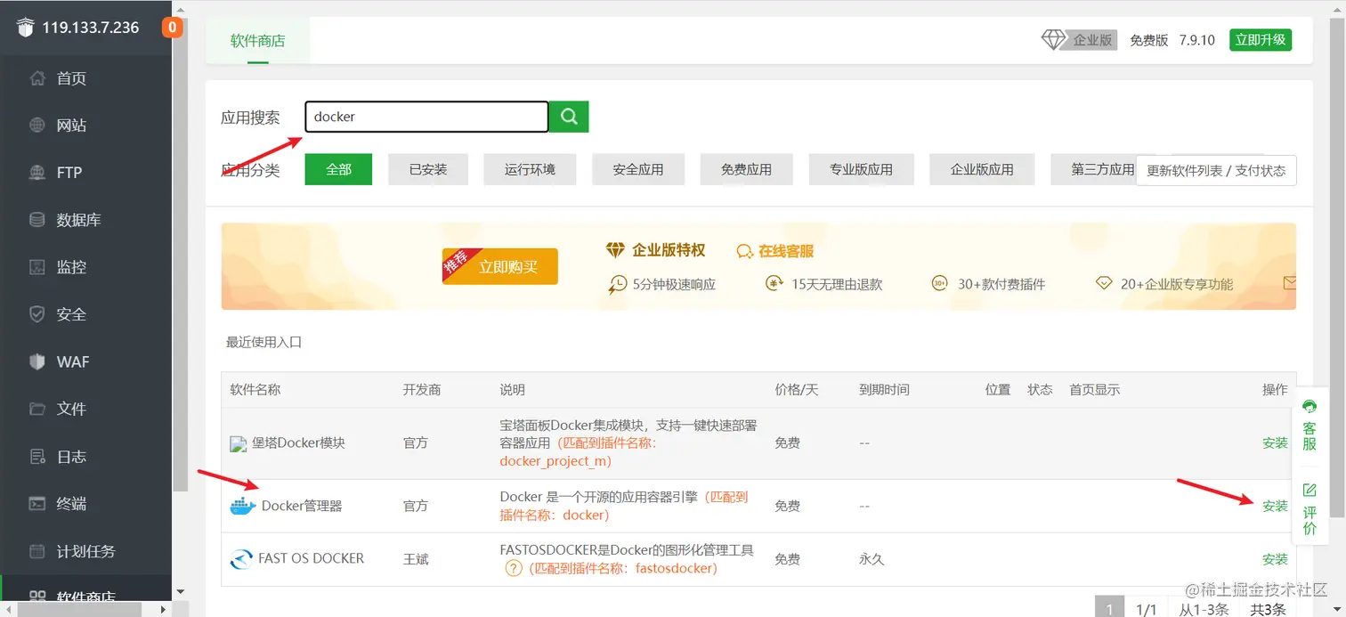Click the 免费版 7.9.10 version text
This screenshot has height=617, width=1346.
click(x=1172, y=40)
